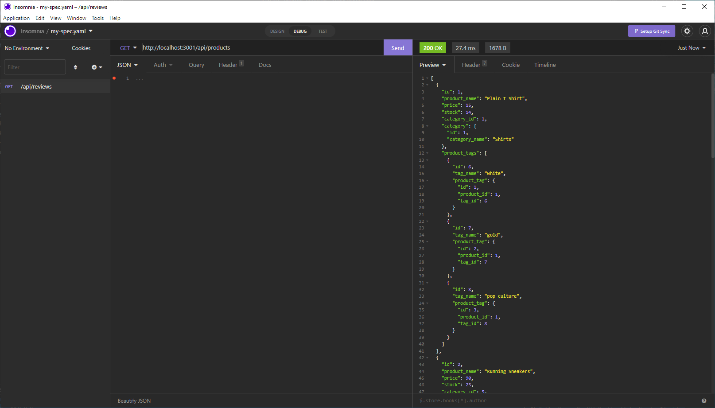Click the request URL input field

(x=262, y=48)
